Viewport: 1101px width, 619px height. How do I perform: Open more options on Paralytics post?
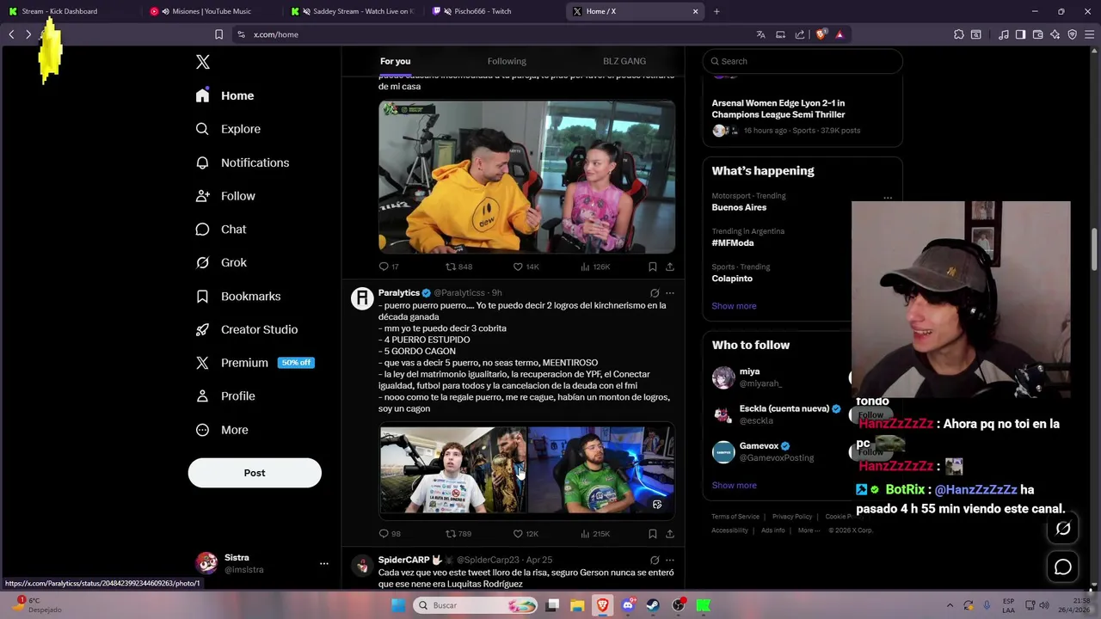pyautogui.click(x=670, y=293)
